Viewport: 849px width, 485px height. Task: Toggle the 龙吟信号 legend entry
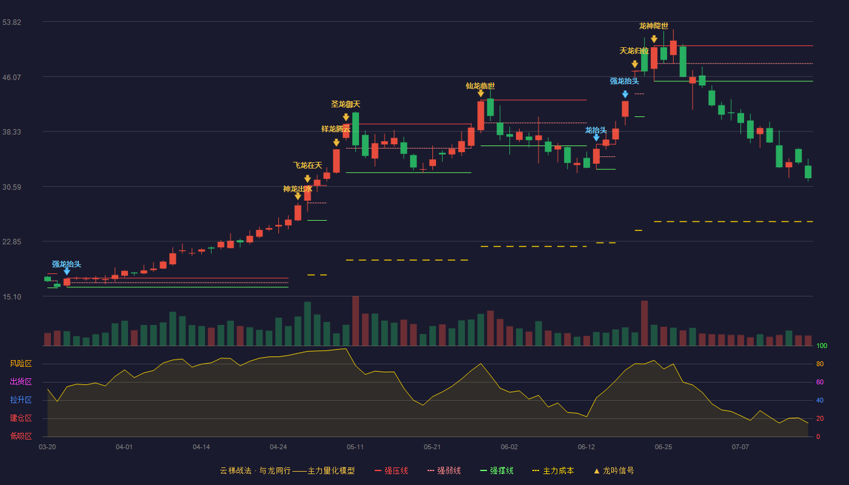pyautogui.click(x=614, y=470)
